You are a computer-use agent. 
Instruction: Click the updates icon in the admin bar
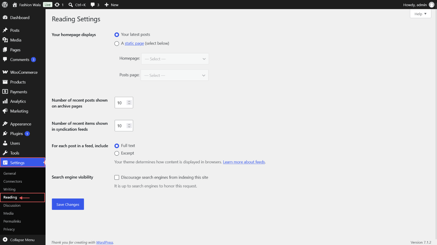57,5
